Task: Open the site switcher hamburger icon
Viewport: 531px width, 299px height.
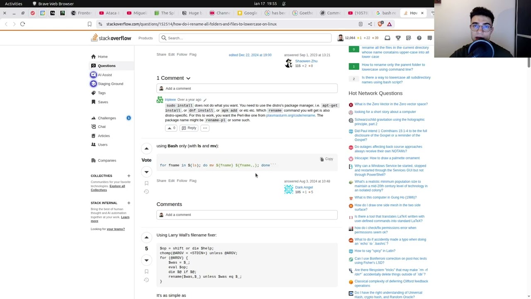Action: coord(430,38)
